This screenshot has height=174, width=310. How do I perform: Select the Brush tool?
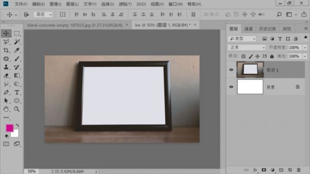(17, 58)
